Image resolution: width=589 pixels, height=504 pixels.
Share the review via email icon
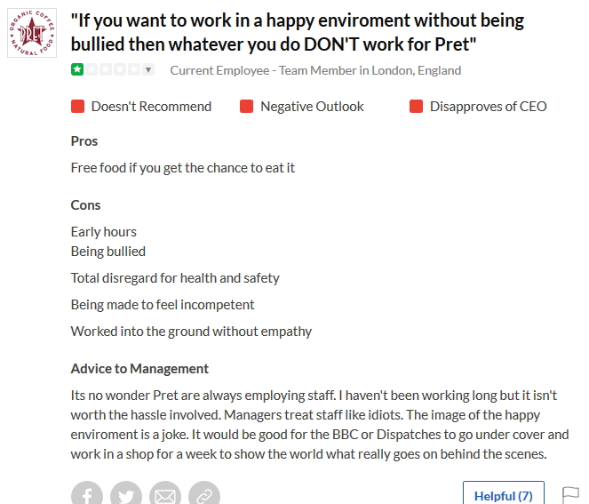[165, 494]
